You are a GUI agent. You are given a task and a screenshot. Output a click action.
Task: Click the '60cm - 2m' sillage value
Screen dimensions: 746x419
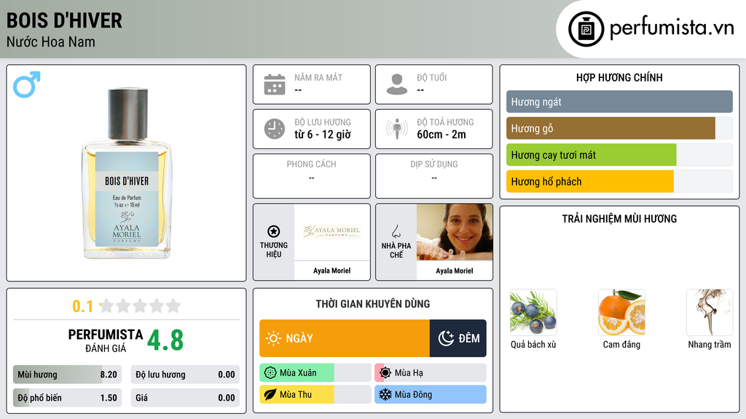[441, 135]
